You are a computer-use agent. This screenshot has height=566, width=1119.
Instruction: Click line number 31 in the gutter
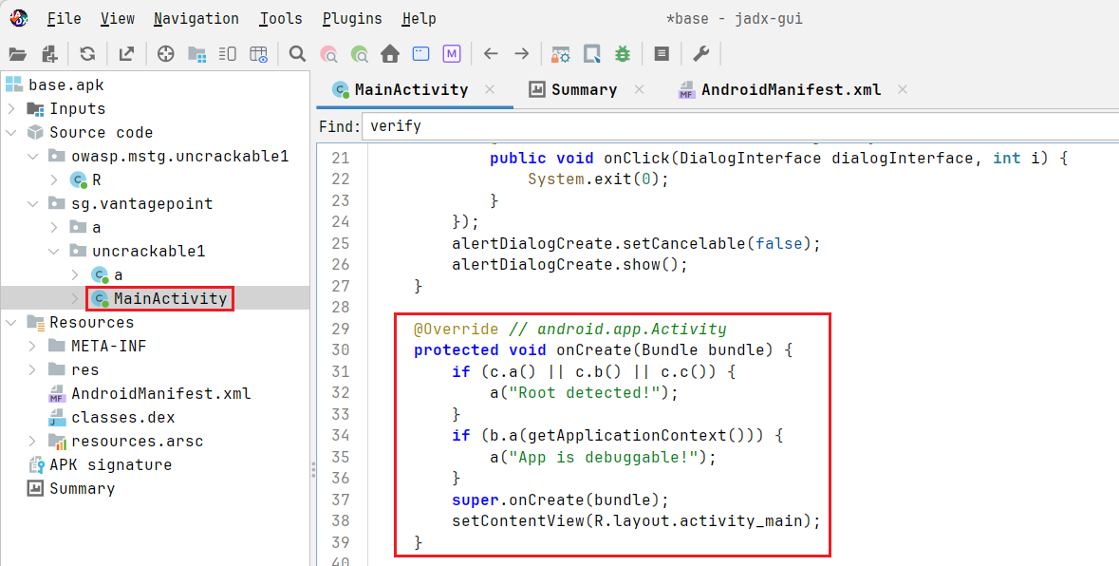click(341, 371)
